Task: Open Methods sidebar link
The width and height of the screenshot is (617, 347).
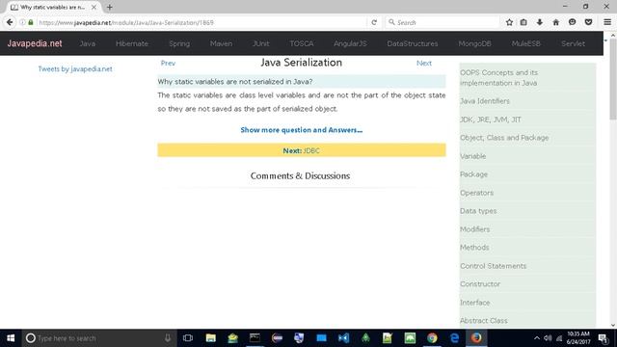Action: (x=474, y=248)
